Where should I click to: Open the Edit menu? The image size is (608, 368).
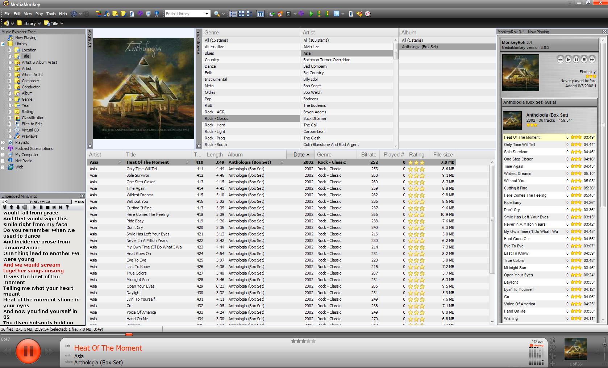pyautogui.click(x=17, y=14)
